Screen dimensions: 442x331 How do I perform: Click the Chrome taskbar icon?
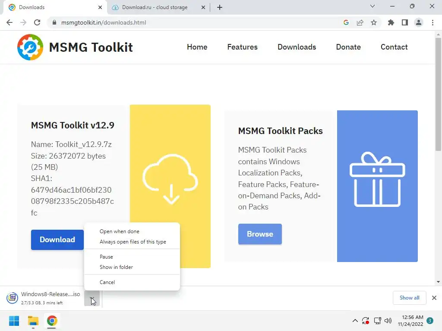(x=52, y=321)
